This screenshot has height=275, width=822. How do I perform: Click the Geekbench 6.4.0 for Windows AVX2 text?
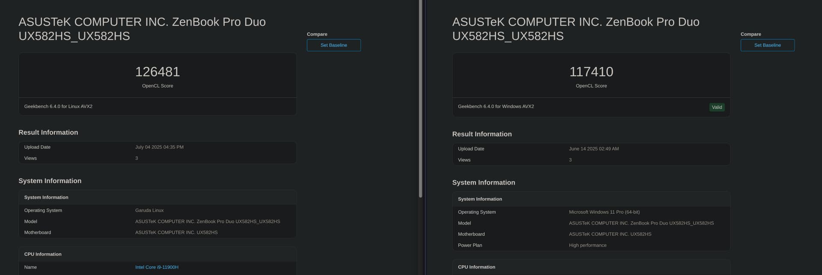click(496, 106)
